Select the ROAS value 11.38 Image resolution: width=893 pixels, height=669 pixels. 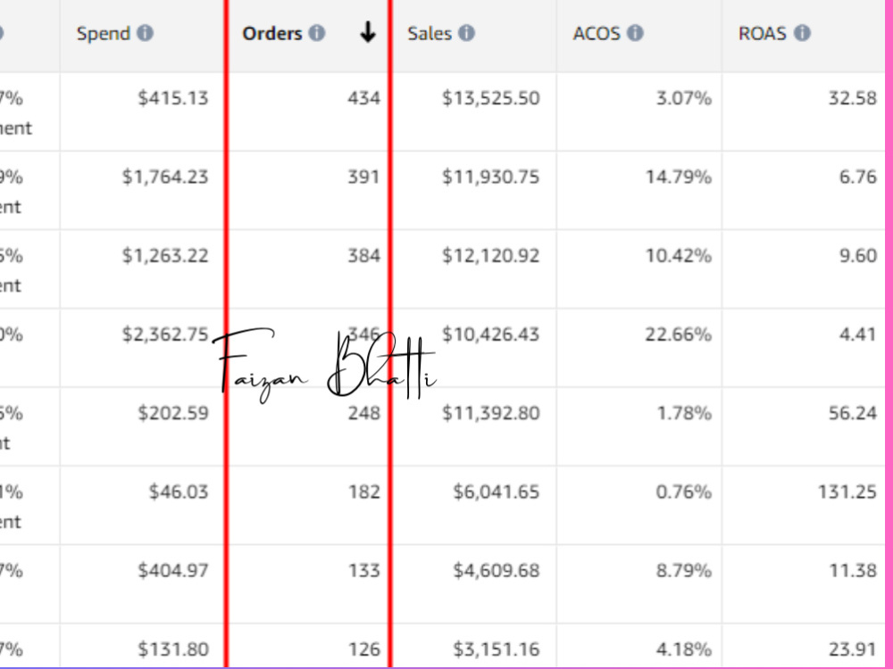[x=853, y=570]
